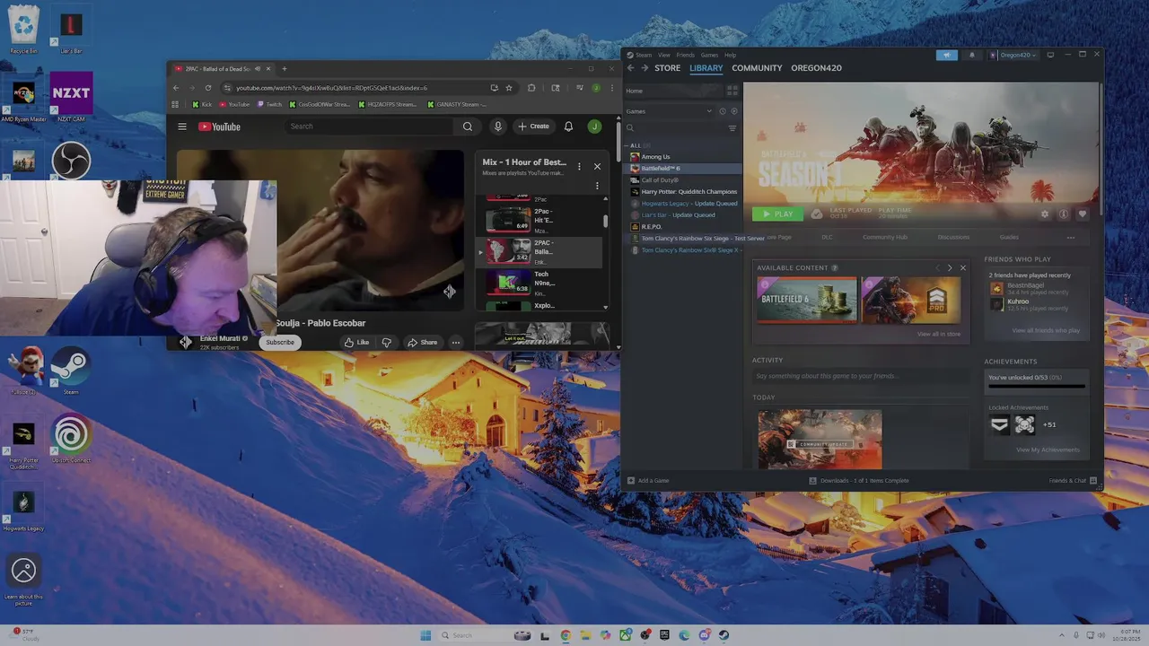Switch to Steam COMMUNITY tab

pos(757,68)
